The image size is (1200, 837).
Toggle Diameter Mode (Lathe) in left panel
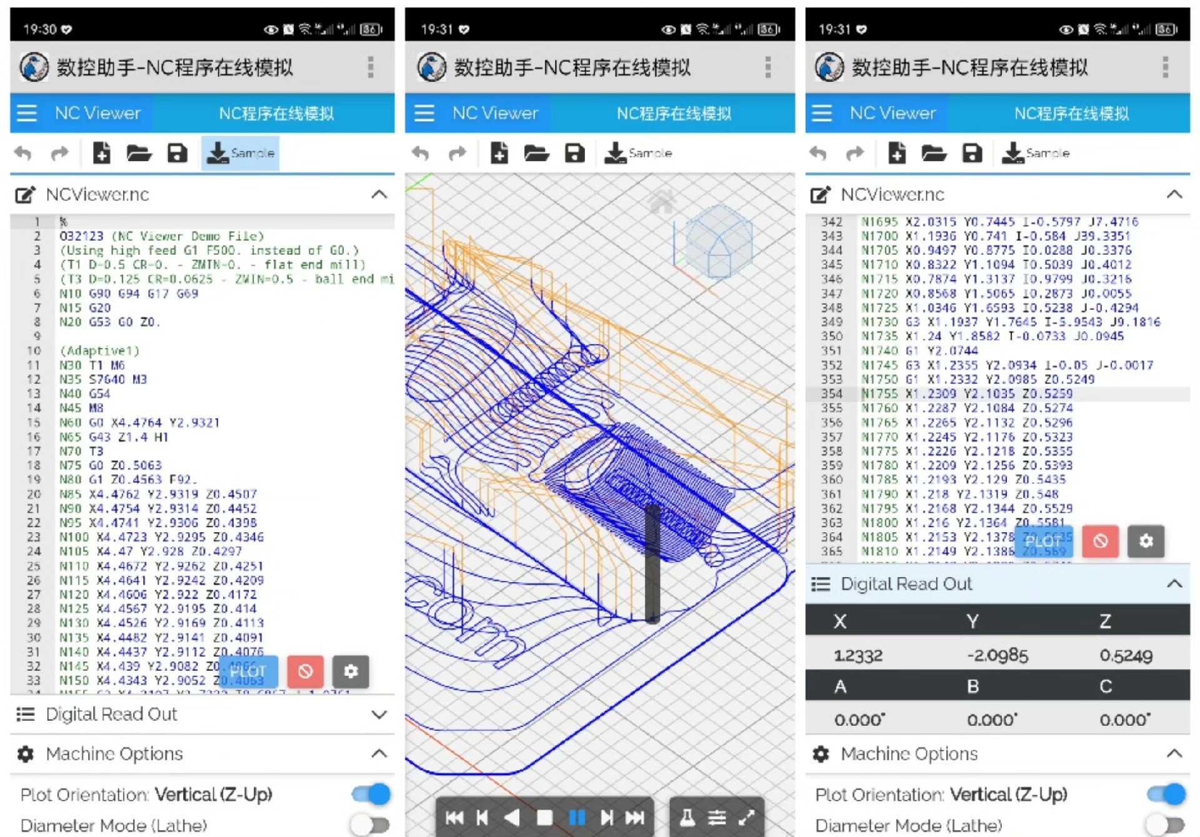(x=370, y=825)
